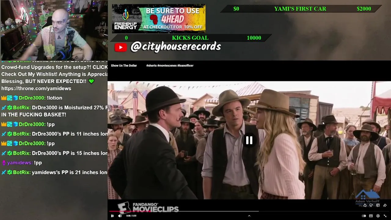Click the YAMI'S FIRST CAR goal label
This screenshot has height=220, width=391.
tap(300, 9)
